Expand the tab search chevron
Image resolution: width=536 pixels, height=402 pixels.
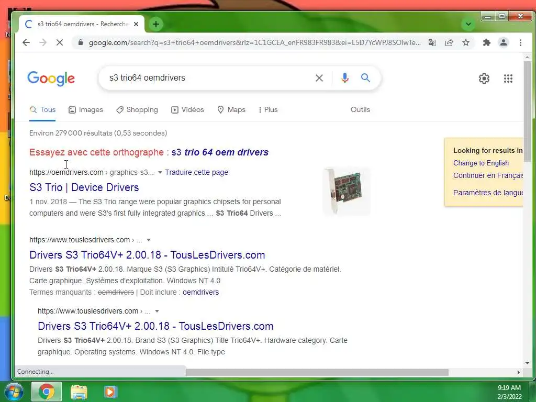coord(468,24)
